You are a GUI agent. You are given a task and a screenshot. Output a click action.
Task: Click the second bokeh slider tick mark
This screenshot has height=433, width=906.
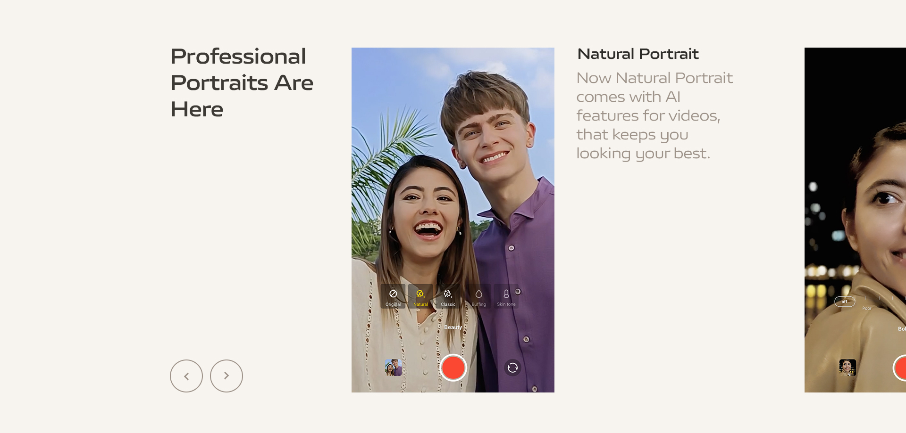pyautogui.click(x=879, y=298)
